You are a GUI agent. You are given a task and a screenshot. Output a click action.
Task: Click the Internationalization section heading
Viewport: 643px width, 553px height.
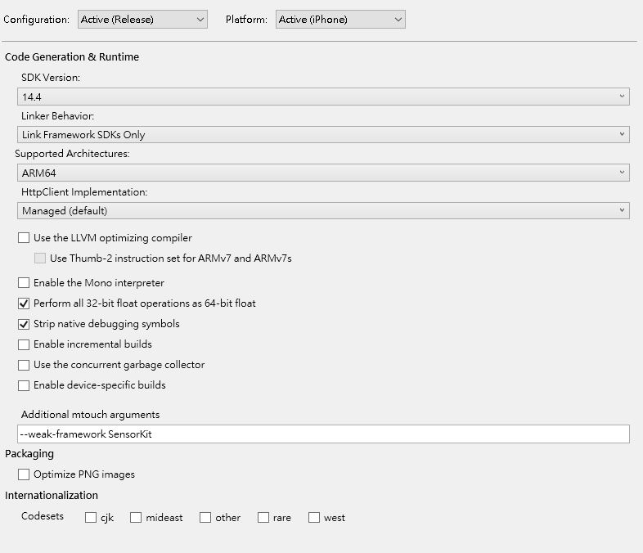tap(52, 495)
